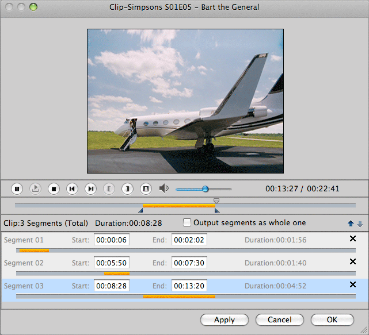The image size is (369, 335).
Task: Jump to the previous frame
Action: (72, 188)
